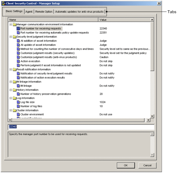177x173 pixels.
Task: Click the document icon beside IM linkage item
Action: (x=18, y=86)
